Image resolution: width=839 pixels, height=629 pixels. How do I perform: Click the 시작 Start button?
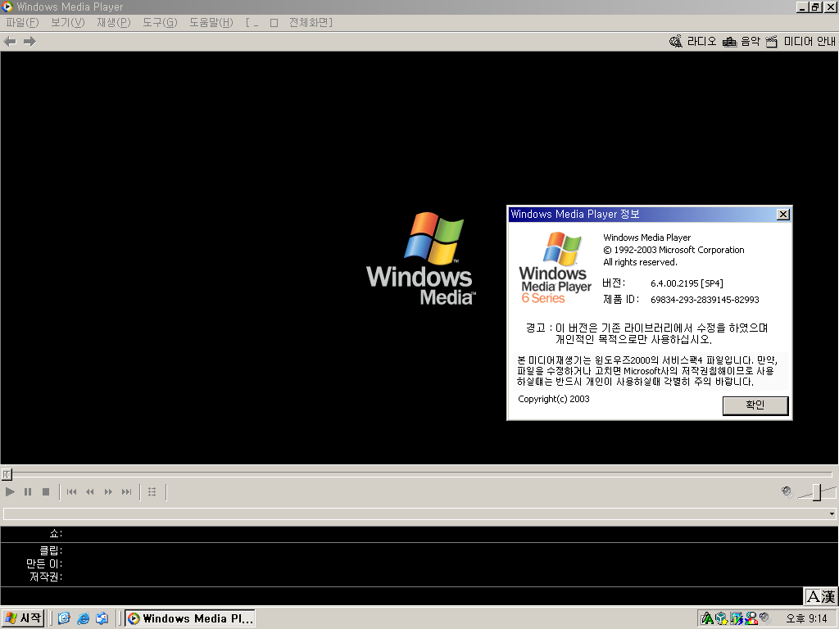23,618
